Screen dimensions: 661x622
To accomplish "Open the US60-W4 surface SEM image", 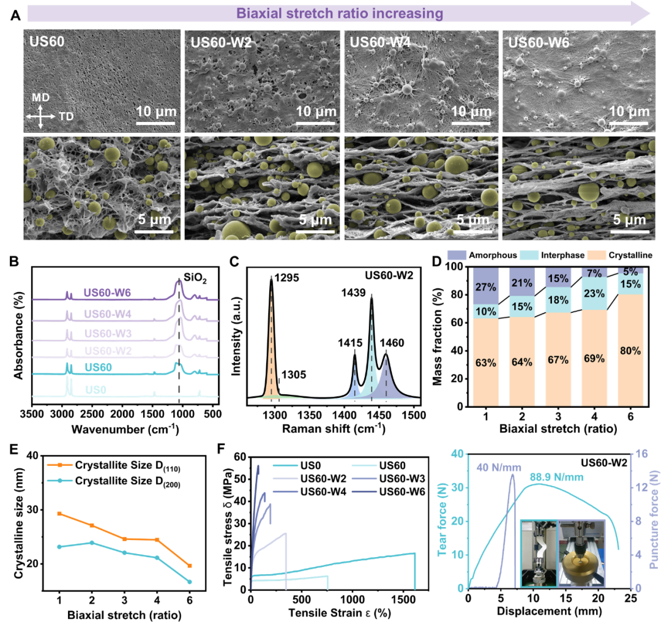I will (x=420, y=80).
